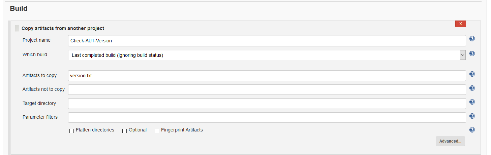Delete the Copy artifacts build step
491x155 pixels.
(x=460, y=24)
